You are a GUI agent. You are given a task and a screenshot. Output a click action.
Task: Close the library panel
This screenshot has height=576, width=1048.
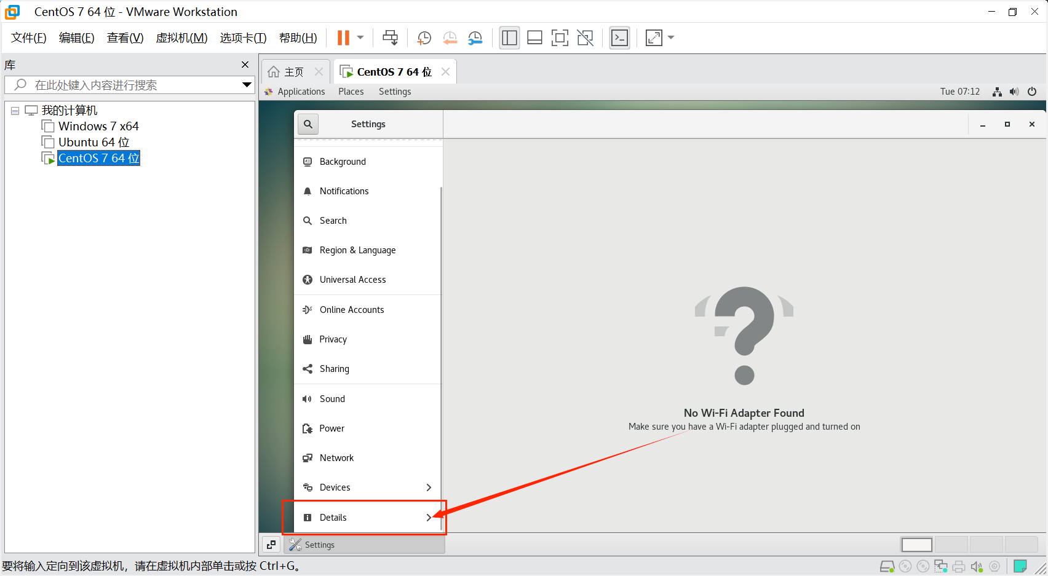click(x=245, y=65)
